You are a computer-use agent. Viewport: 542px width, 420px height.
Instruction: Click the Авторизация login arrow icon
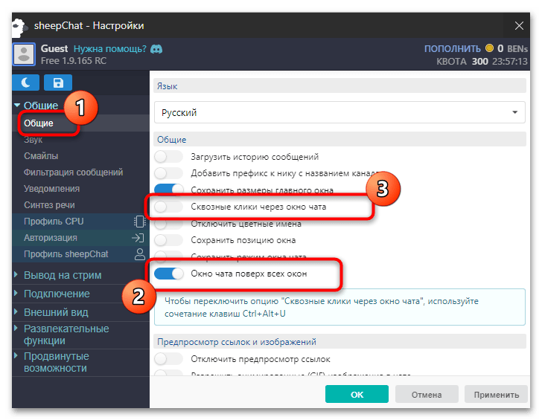pos(138,238)
